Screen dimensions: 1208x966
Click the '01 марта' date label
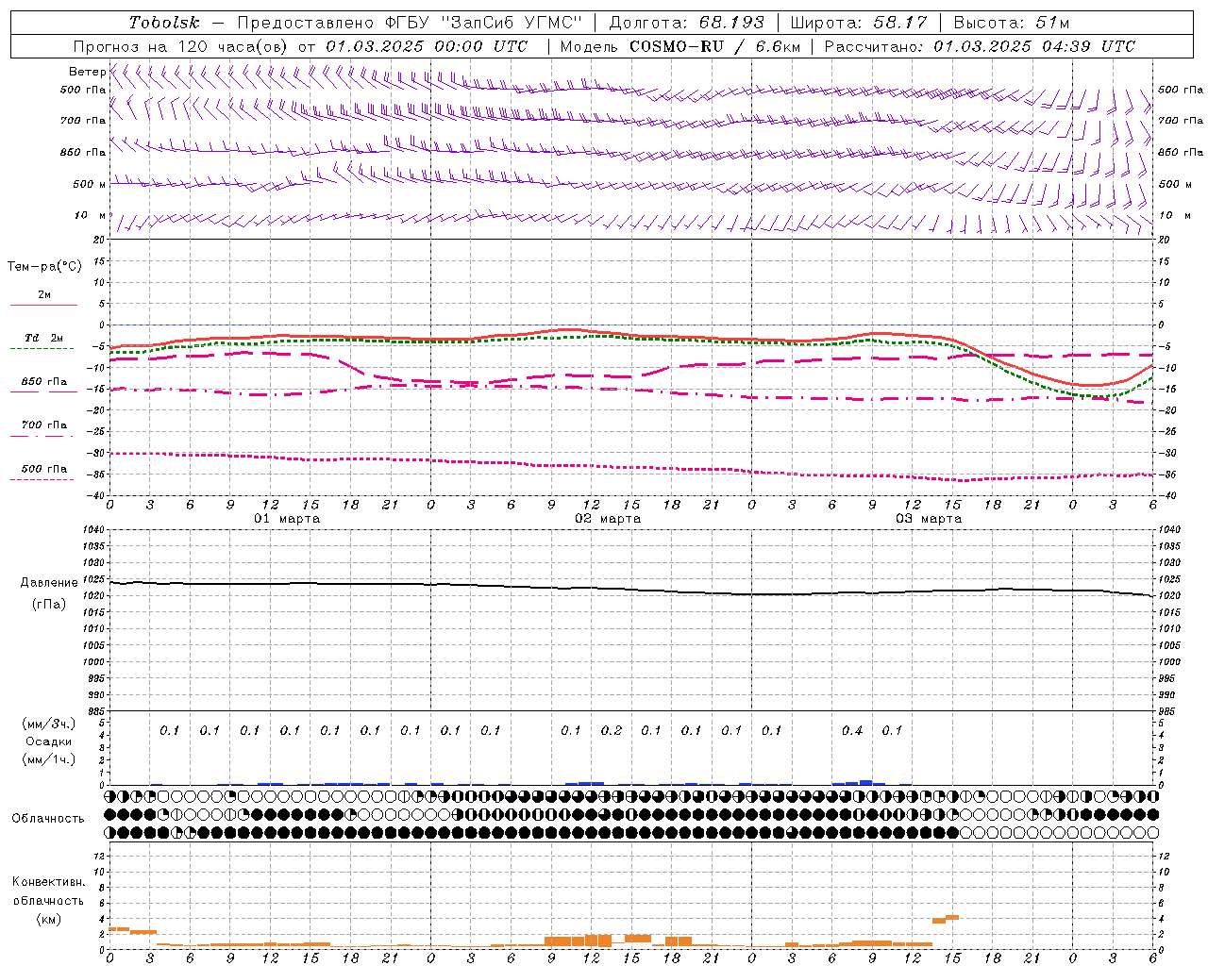point(287,519)
